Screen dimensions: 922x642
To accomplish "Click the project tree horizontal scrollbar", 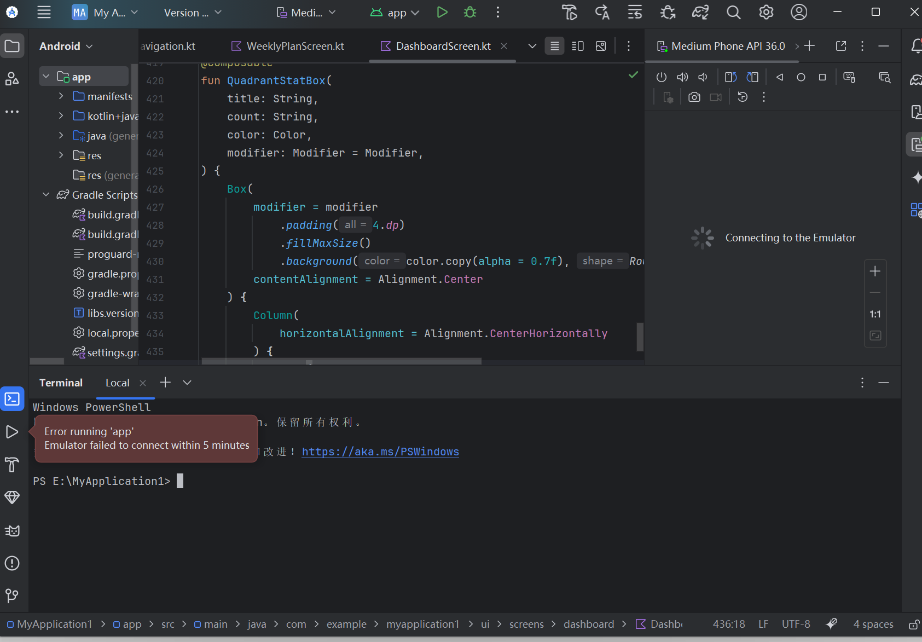I will pyautogui.click(x=47, y=361).
